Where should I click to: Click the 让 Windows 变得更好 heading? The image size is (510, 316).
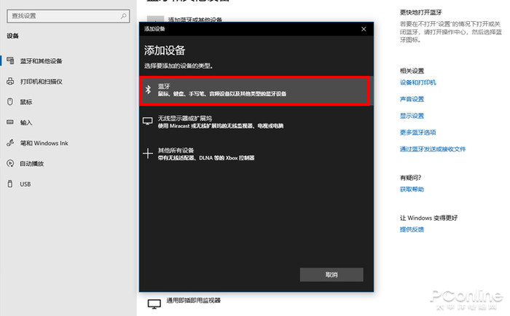tap(428, 218)
